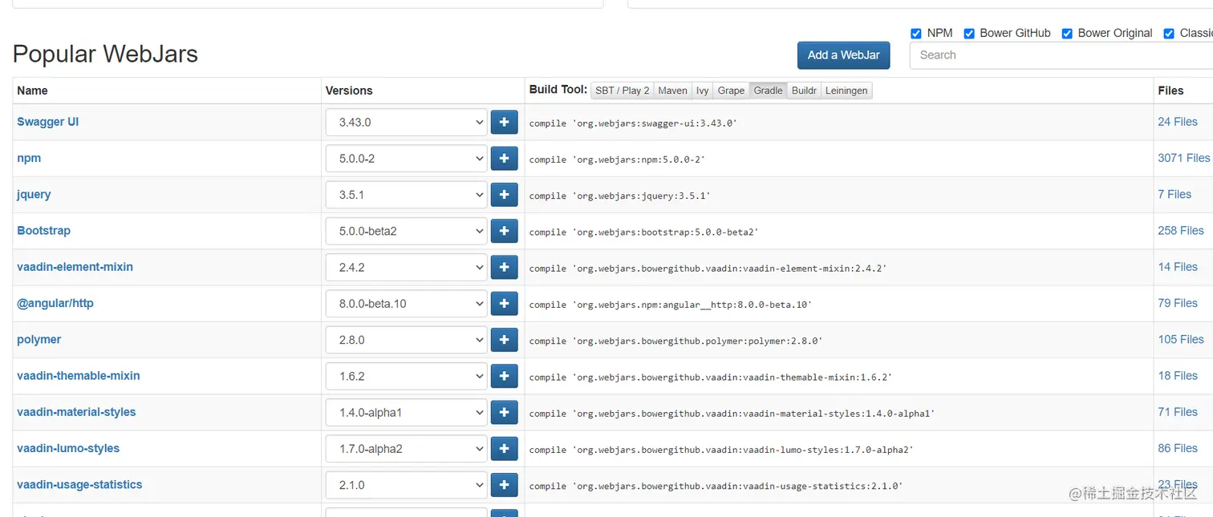This screenshot has height=517, width=1213.
Task: Click the plus icon in the @angular/http row
Action: [x=504, y=303]
